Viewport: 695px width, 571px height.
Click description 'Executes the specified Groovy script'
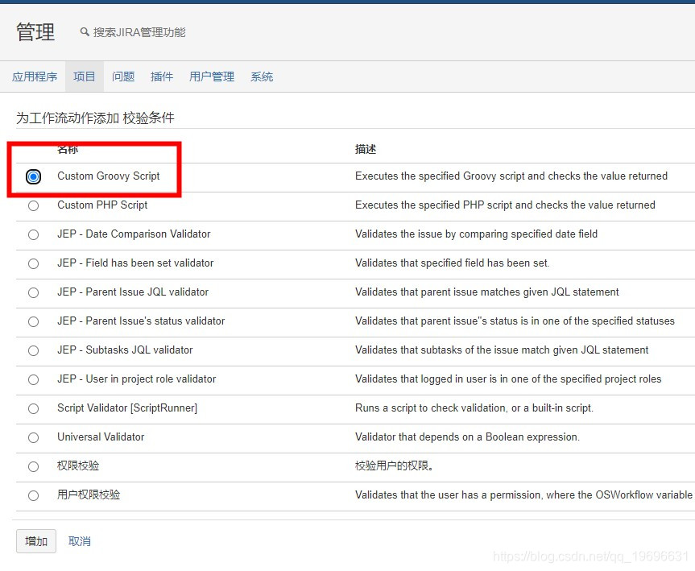click(511, 176)
